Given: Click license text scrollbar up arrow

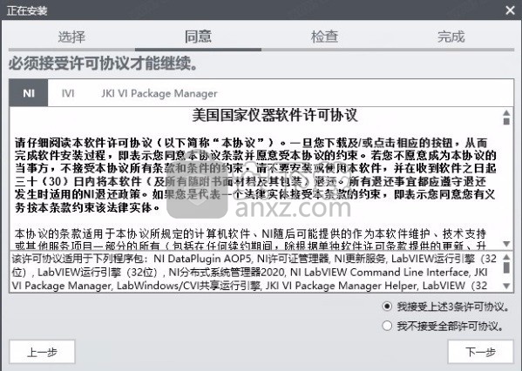Looking at the screenshot, I should pos(506,112).
